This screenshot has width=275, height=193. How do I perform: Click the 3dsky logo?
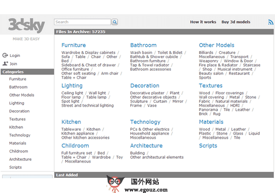coord(26,25)
